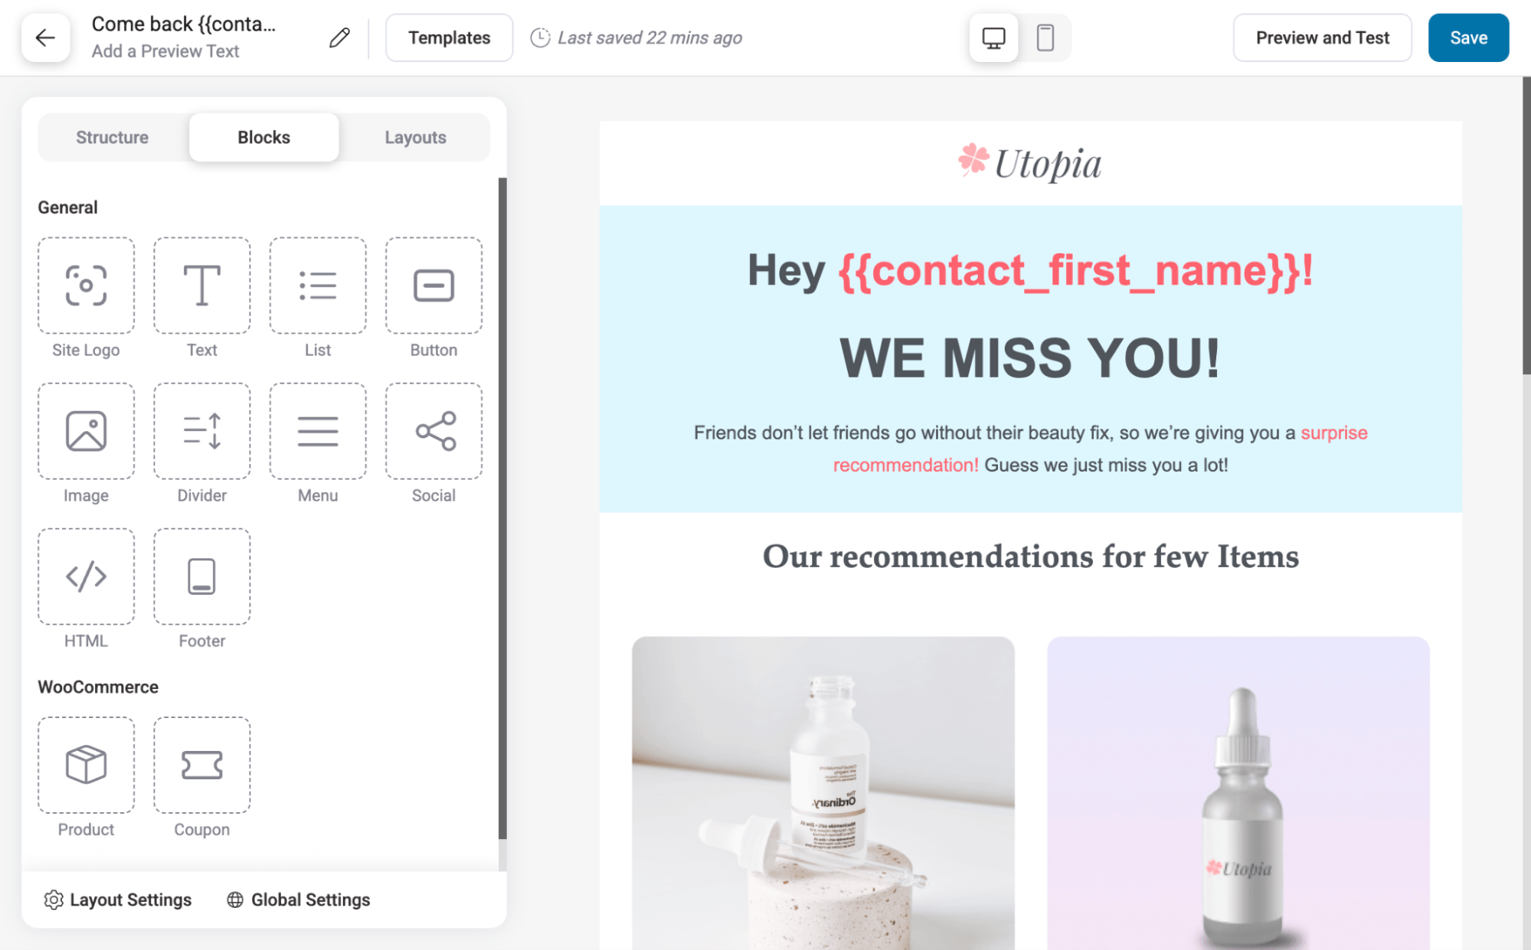Open the Templates dropdown
The width and height of the screenshot is (1531, 950).
coord(449,38)
